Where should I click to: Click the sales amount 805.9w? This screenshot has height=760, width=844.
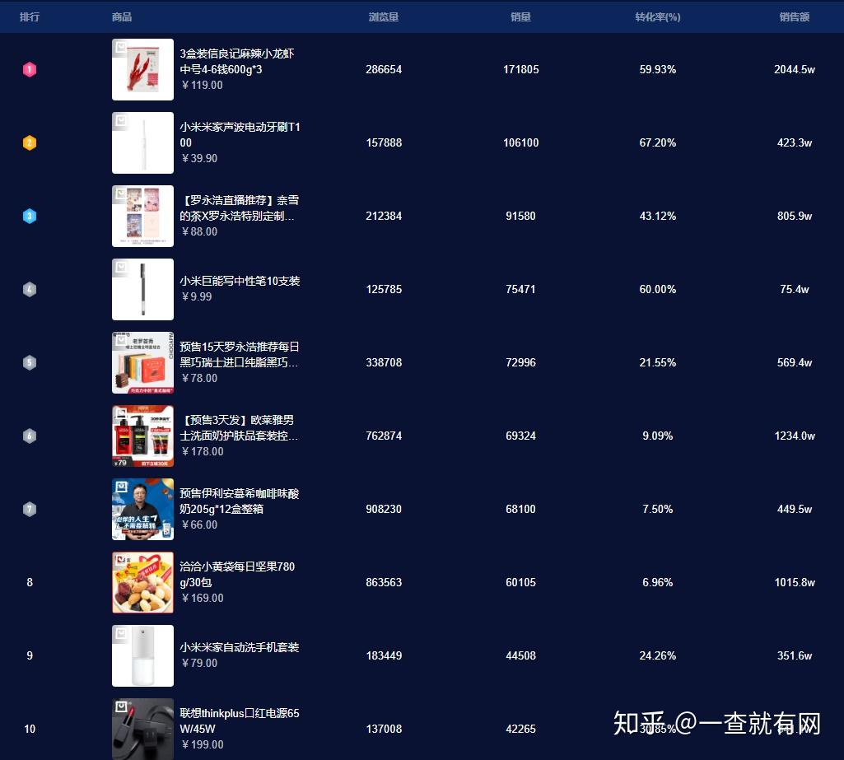(795, 216)
